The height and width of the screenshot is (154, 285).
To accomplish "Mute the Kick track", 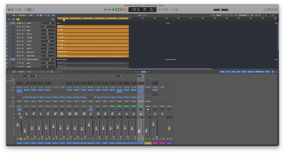I will click(18, 27).
